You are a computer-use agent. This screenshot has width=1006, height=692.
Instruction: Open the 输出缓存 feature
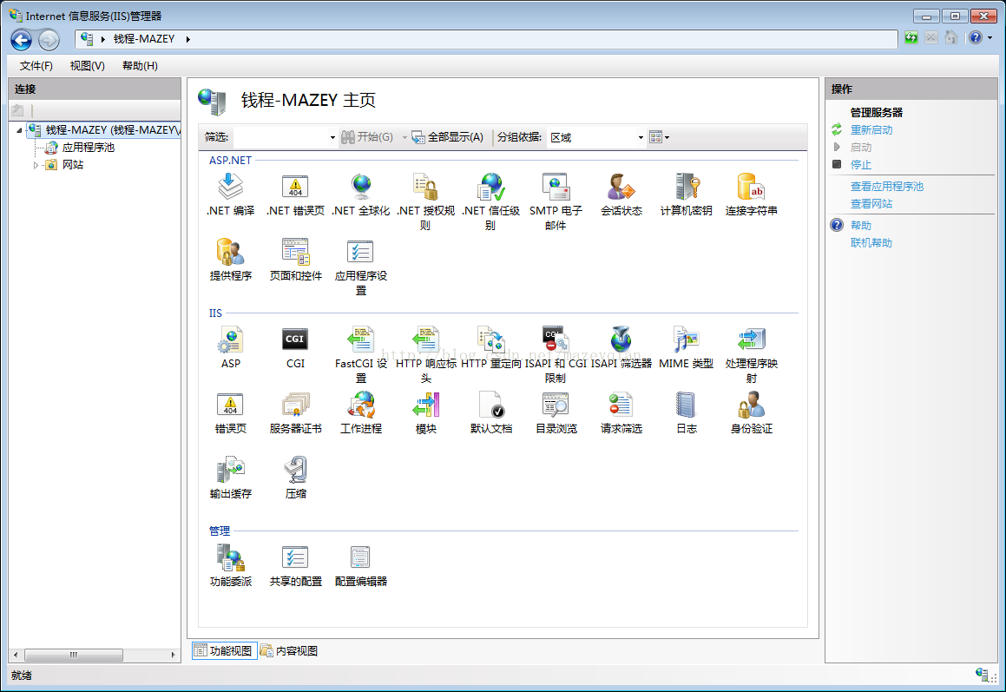coord(230,478)
